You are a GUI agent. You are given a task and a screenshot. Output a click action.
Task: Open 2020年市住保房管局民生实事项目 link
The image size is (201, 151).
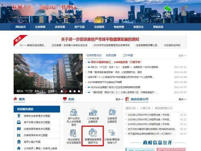pos(111,45)
